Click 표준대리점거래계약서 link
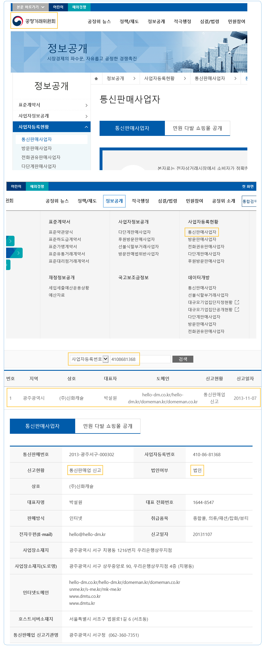Screen dimensions: 263x646 pyautogui.click(x=69, y=261)
